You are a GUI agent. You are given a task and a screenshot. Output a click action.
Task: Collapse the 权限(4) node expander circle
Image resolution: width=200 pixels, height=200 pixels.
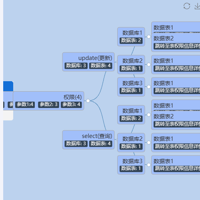pyautogui.click(x=88, y=101)
